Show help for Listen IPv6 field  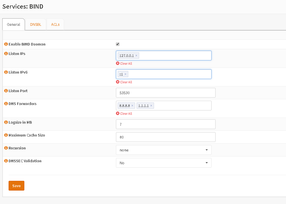(6, 72)
